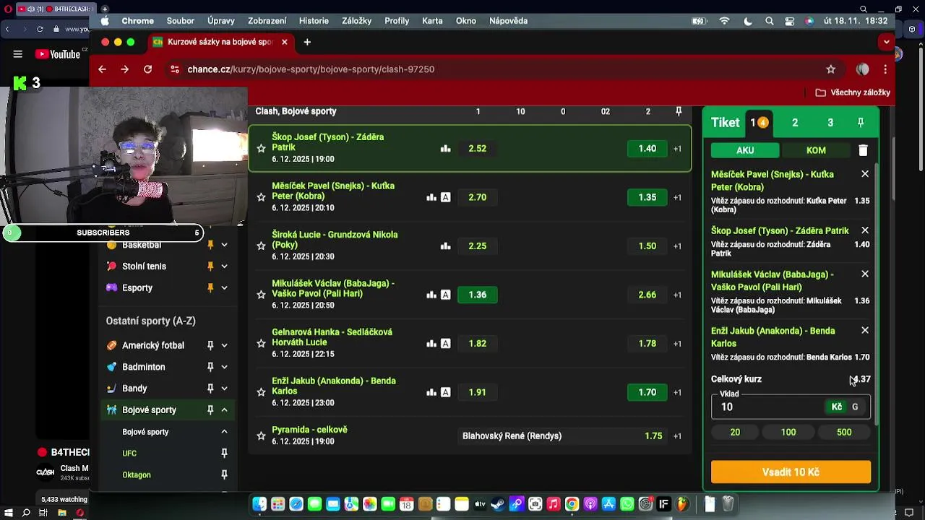Place bet with Vsadit 10 Kč button
Screen dimensions: 925x520
point(791,472)
